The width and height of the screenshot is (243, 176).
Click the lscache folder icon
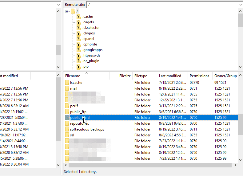click(67, 83)
